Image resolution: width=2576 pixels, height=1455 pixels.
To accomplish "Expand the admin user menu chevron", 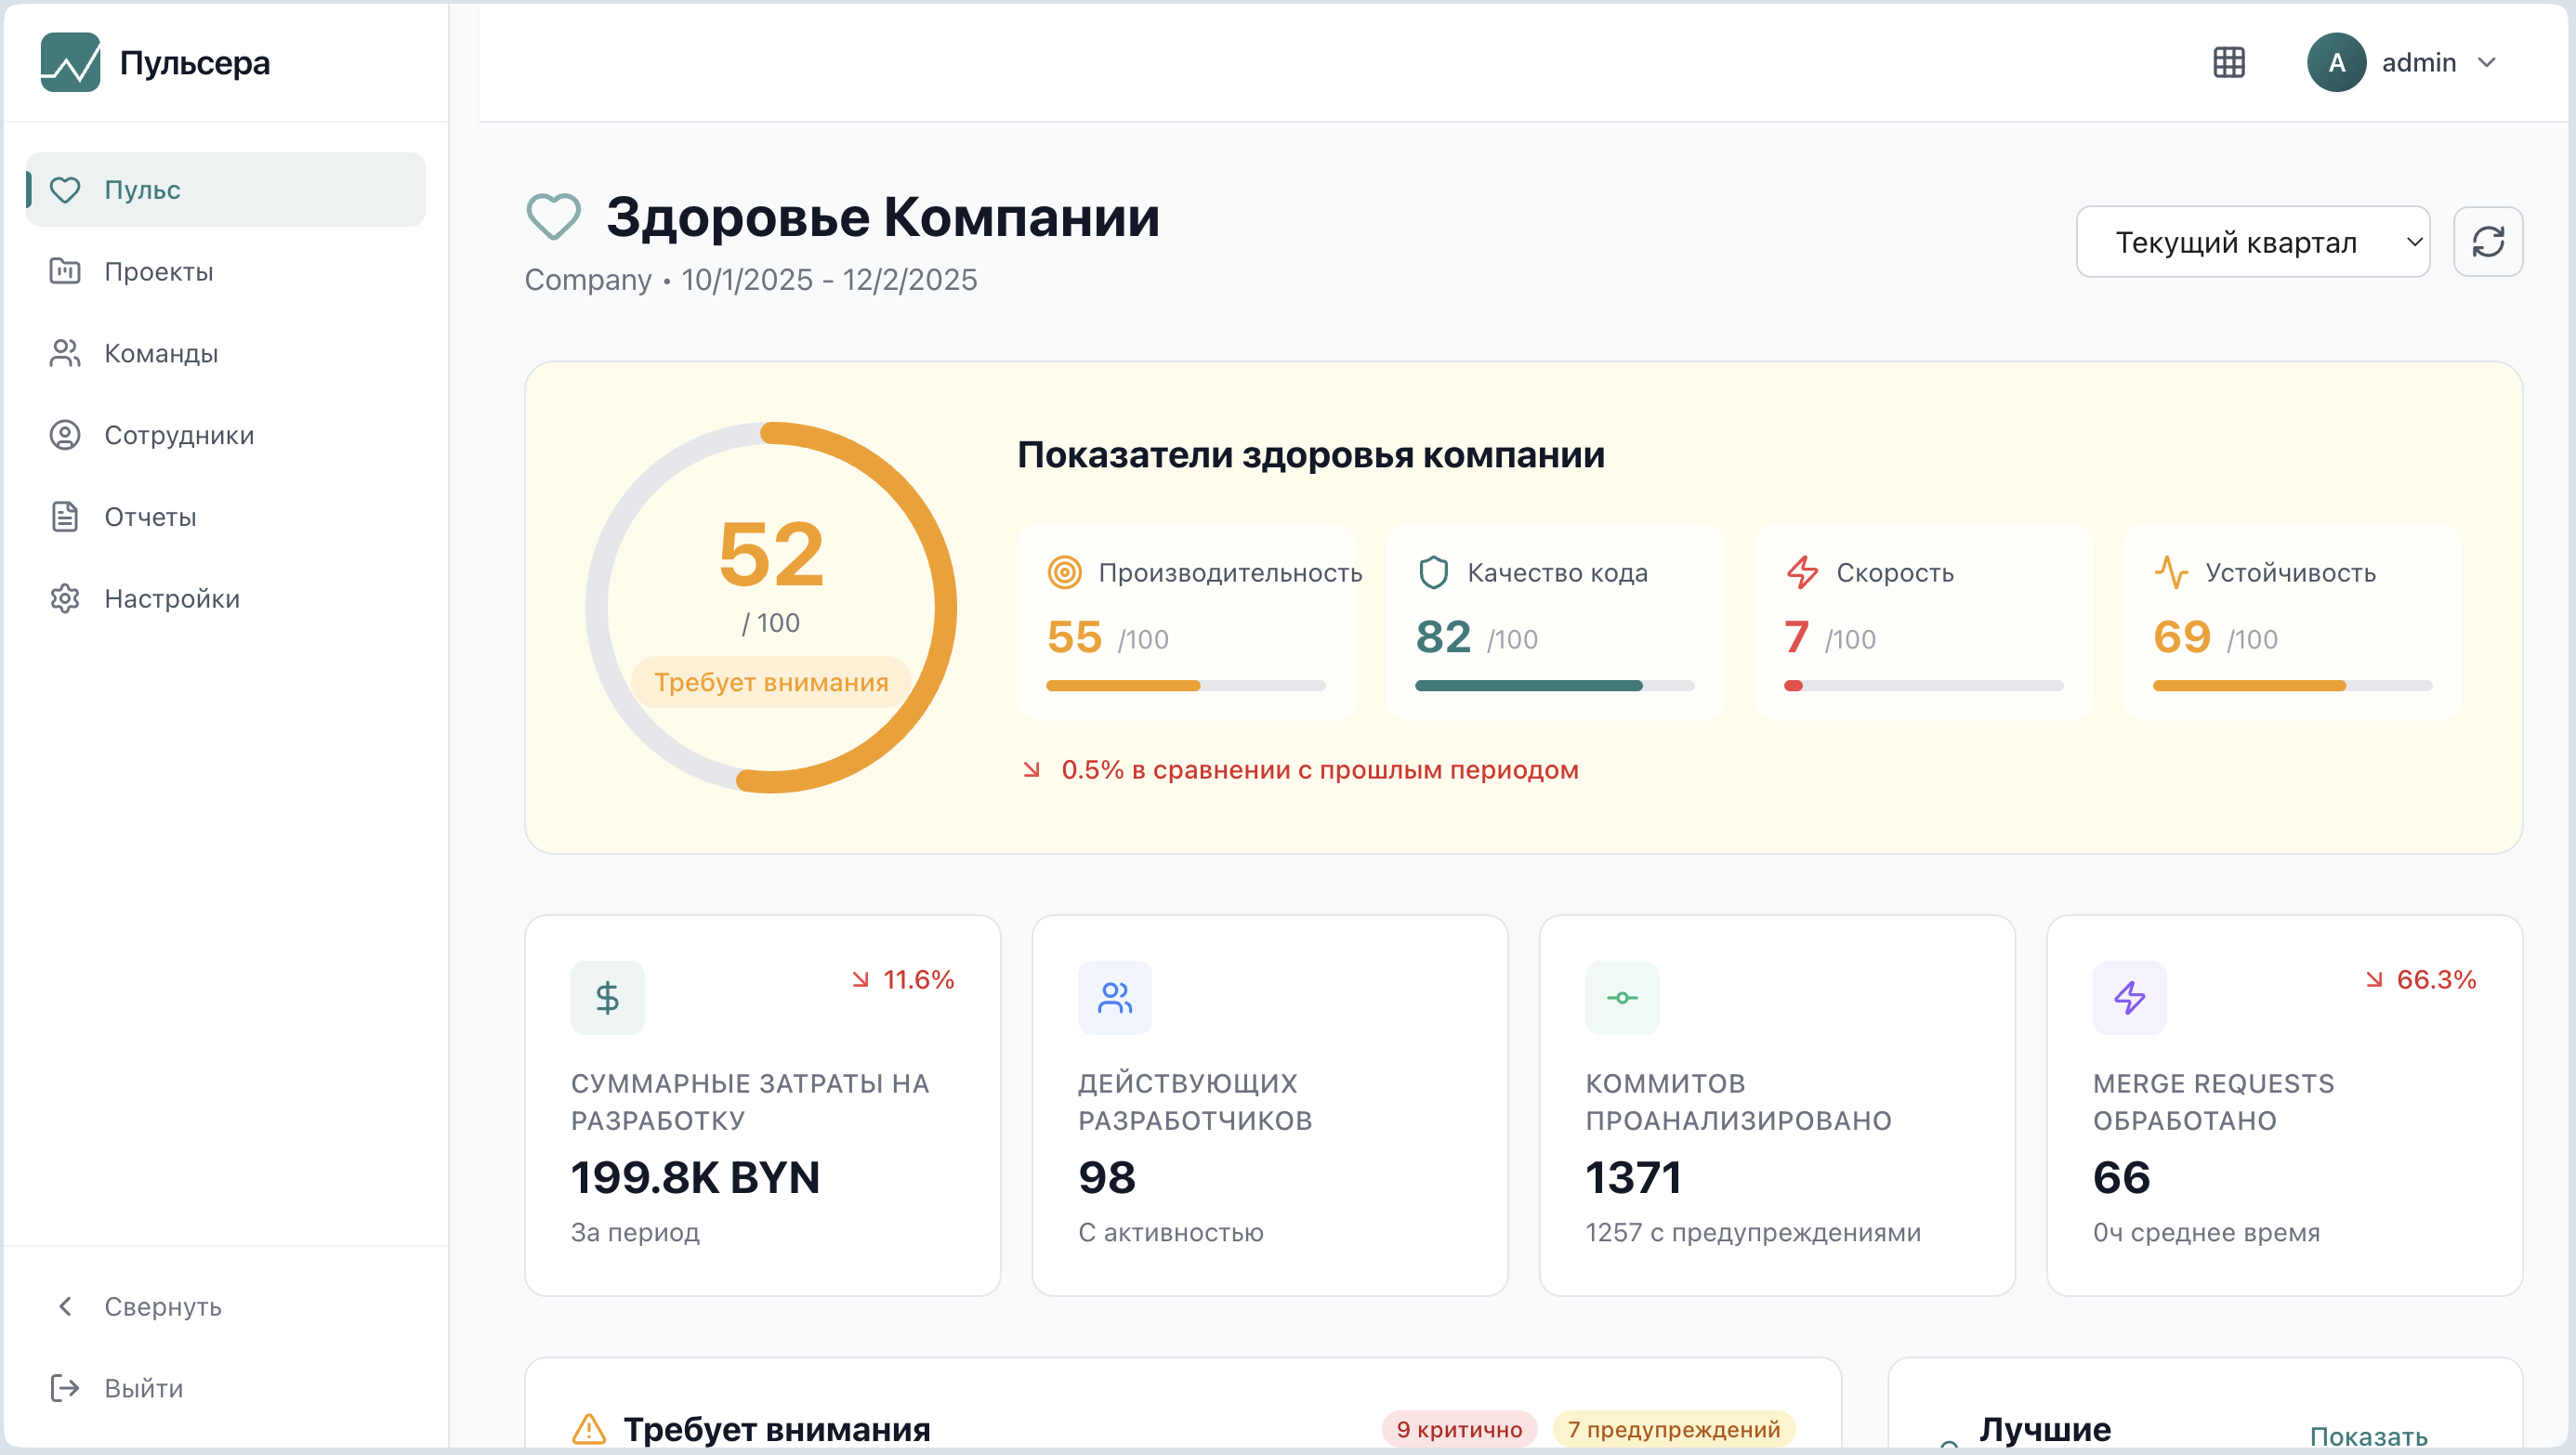I will [x=2487, y=62].
